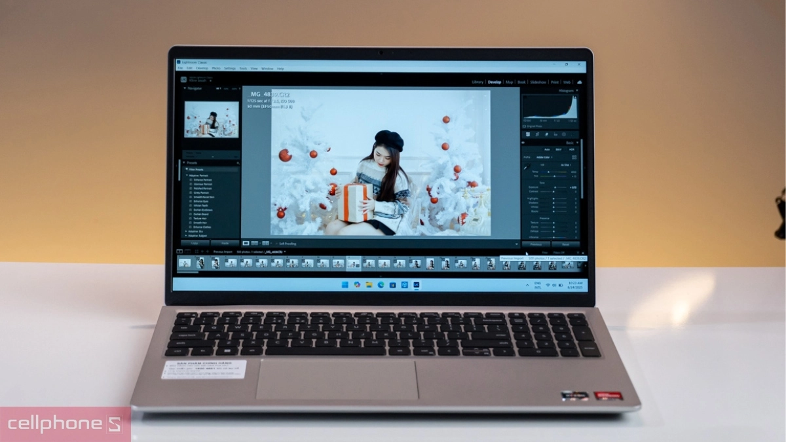Image resolution: width=786 pixels, height=442 pixels.
Task: Toggle the Soft Proofing checkbox
Action: click(276, 243)
